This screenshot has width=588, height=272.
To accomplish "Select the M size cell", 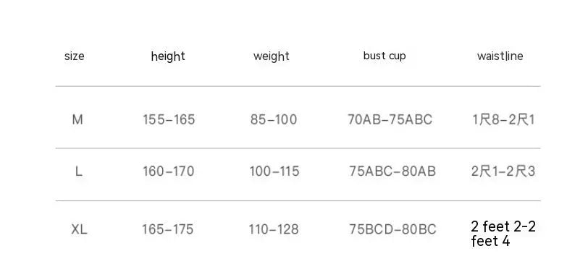I will (77, 120).
